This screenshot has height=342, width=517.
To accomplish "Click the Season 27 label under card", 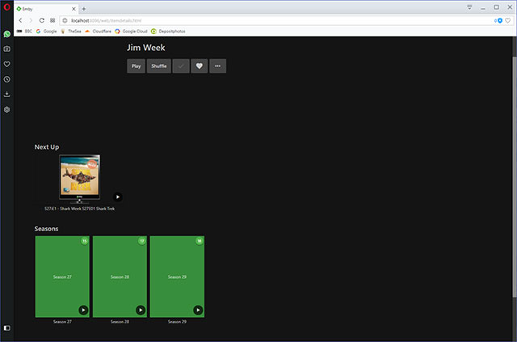I will [x=62, y=322].
